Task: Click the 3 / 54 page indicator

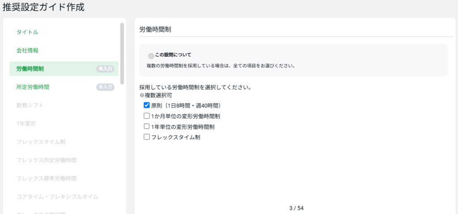Action: point(296,208)
